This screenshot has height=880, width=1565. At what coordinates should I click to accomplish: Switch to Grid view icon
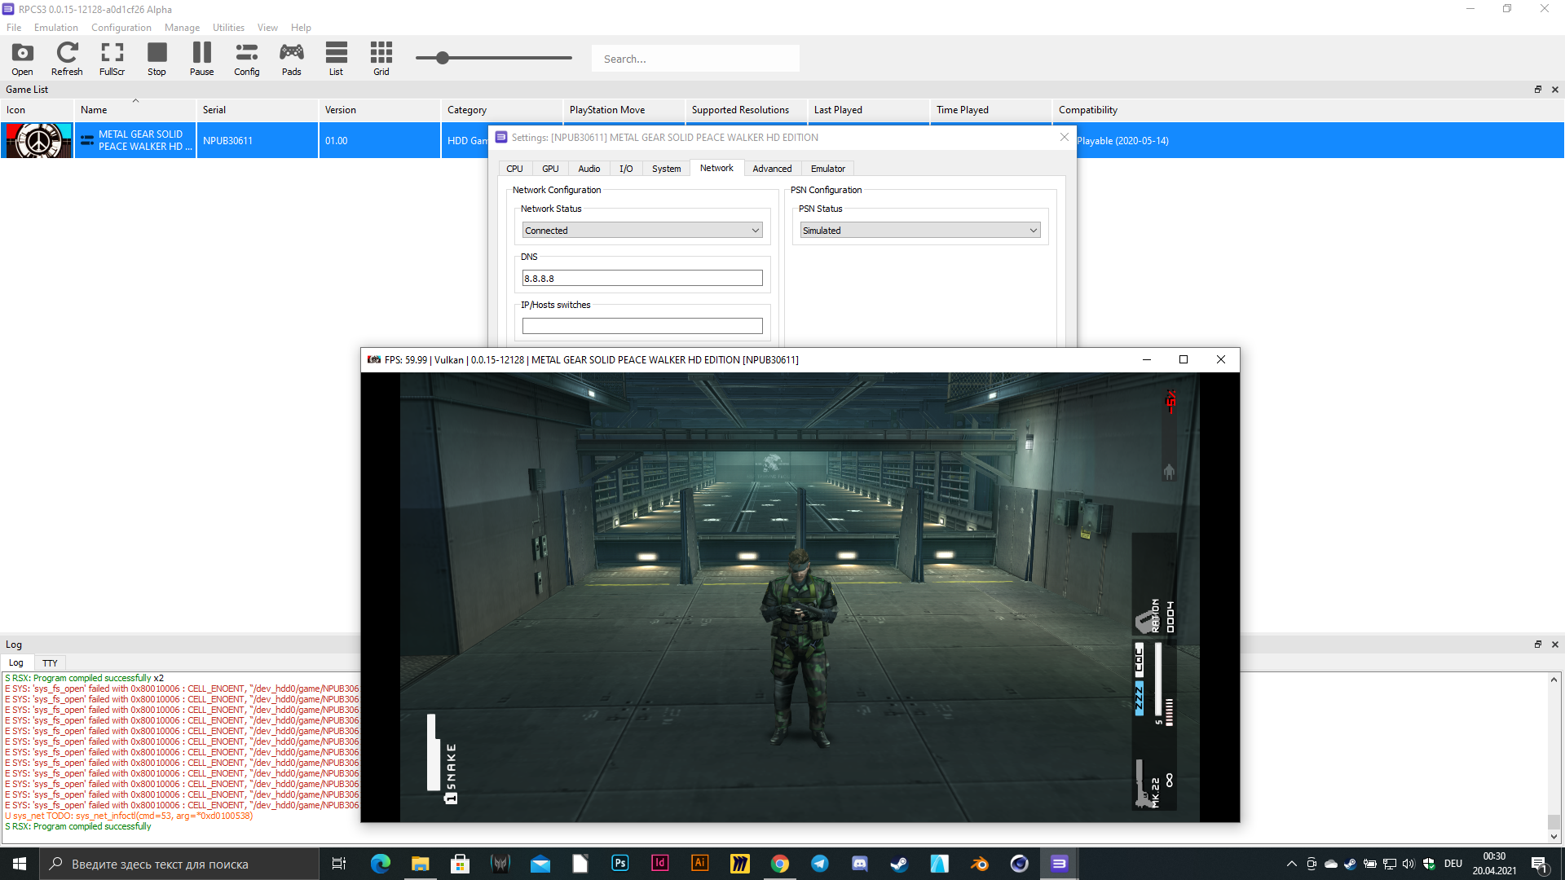(x=381, y=59)
